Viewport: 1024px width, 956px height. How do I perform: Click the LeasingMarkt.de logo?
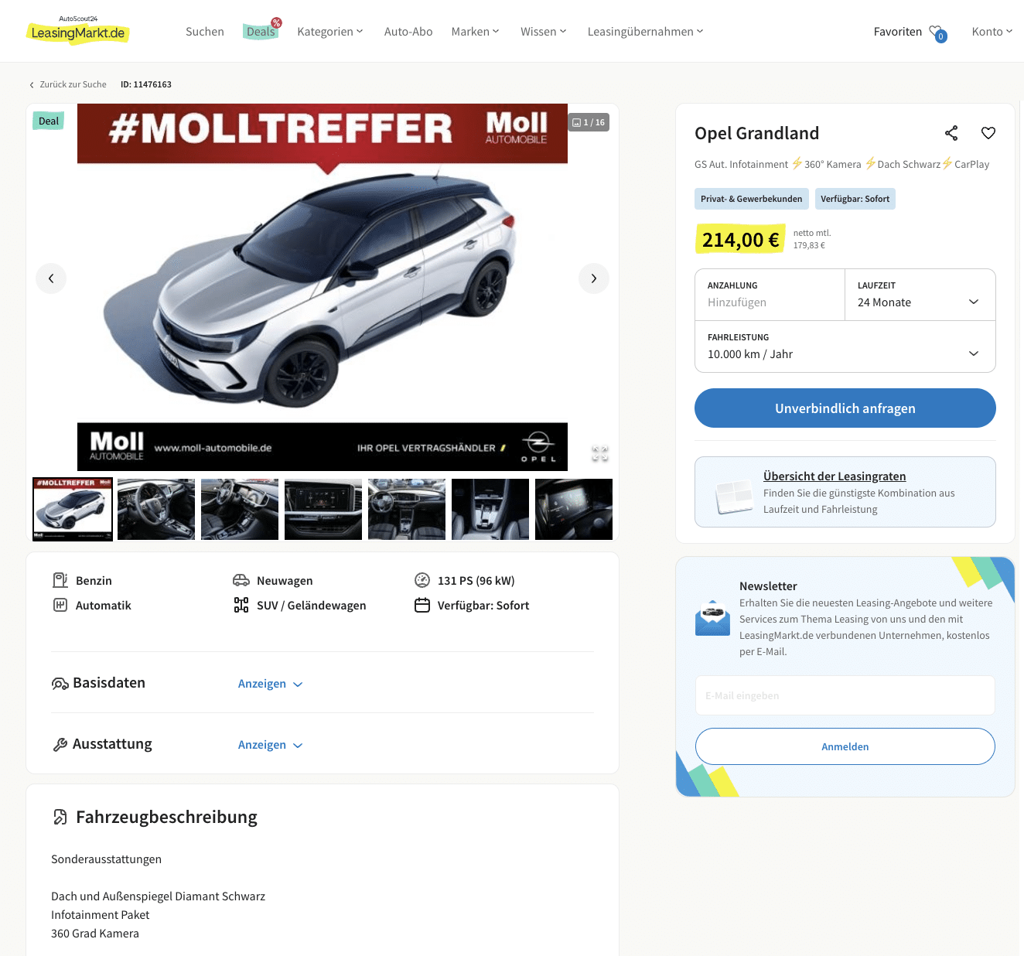coord(77,30)
